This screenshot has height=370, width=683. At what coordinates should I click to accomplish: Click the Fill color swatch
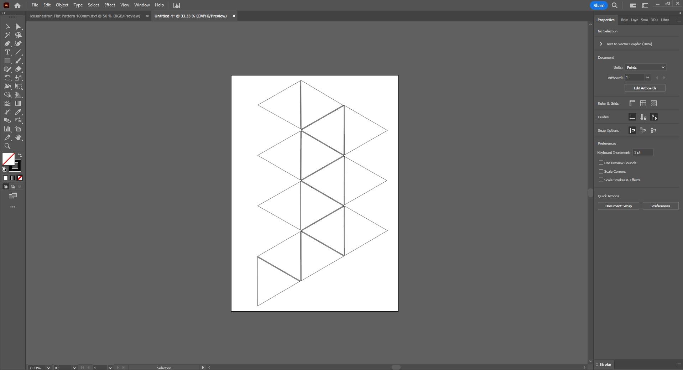pos(9,159)
